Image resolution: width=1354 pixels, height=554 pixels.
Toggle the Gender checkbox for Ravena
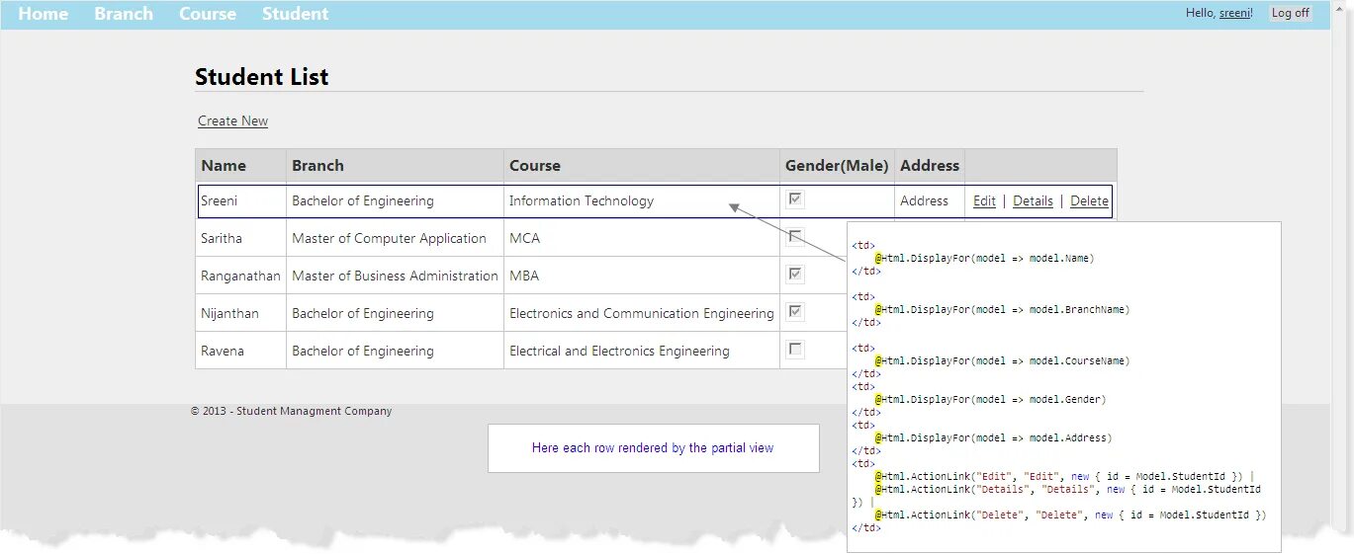795,349
